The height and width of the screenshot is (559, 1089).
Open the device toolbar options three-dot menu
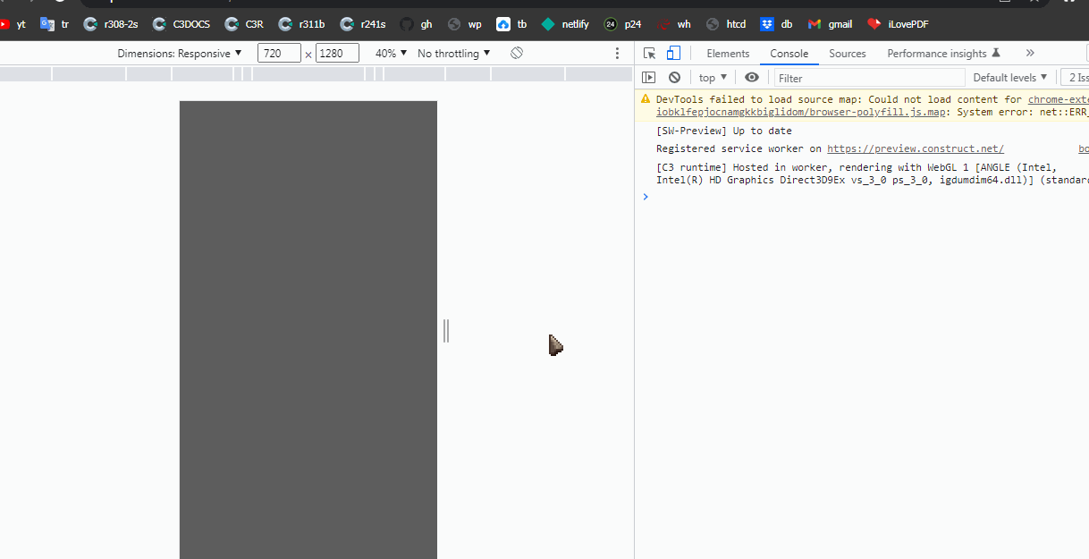point(616,53)
